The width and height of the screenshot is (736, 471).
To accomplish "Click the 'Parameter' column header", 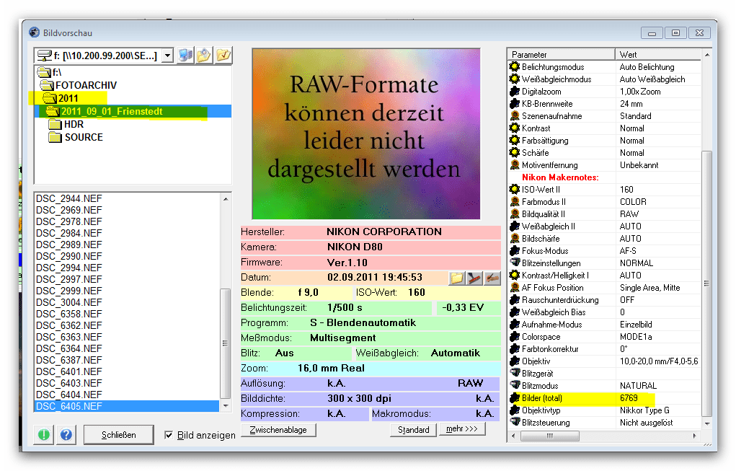I will (562, 55).
